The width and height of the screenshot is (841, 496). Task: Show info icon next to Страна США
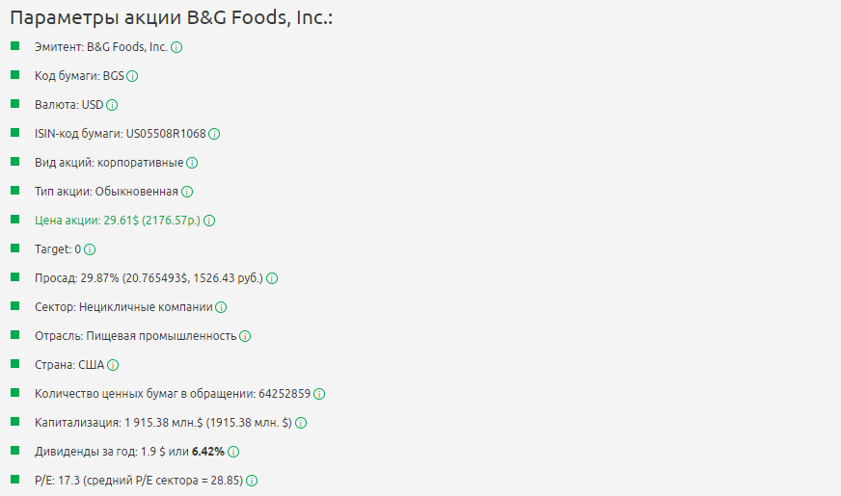(113, 365)
